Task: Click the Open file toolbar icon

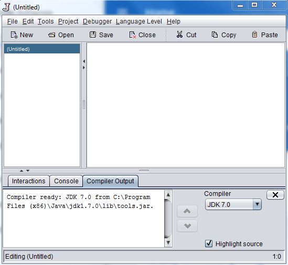Action: pyautogui.click(x=51, y=35)
